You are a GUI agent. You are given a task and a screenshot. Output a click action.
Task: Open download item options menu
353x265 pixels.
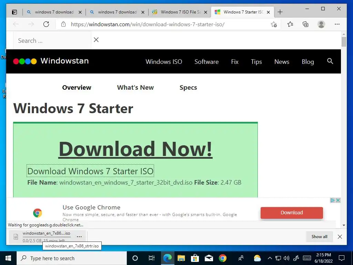79,237
